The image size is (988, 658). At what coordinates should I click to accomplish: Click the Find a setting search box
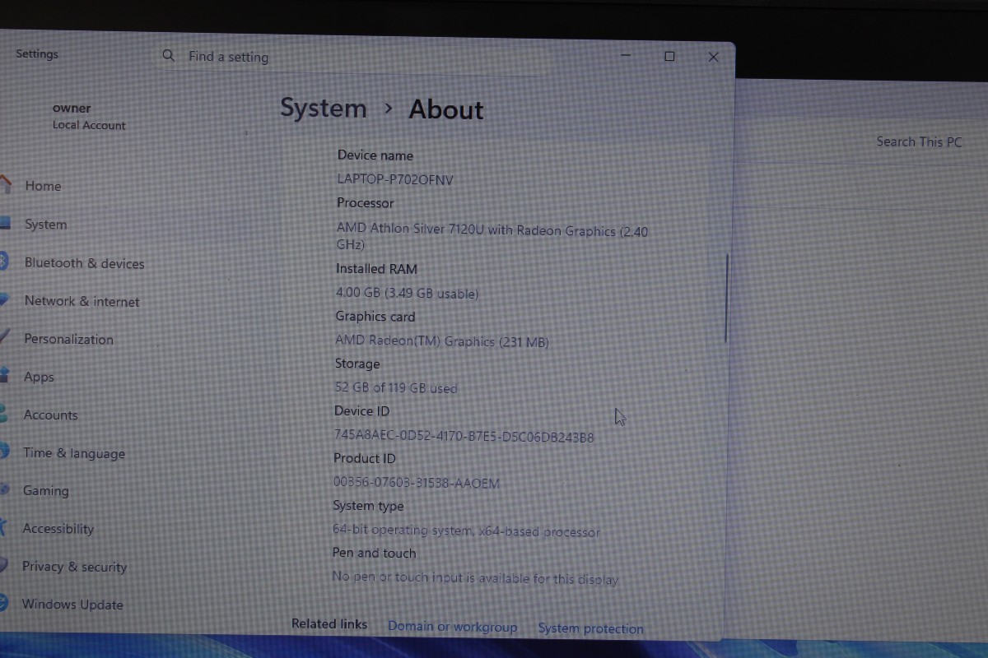(354, 57)
